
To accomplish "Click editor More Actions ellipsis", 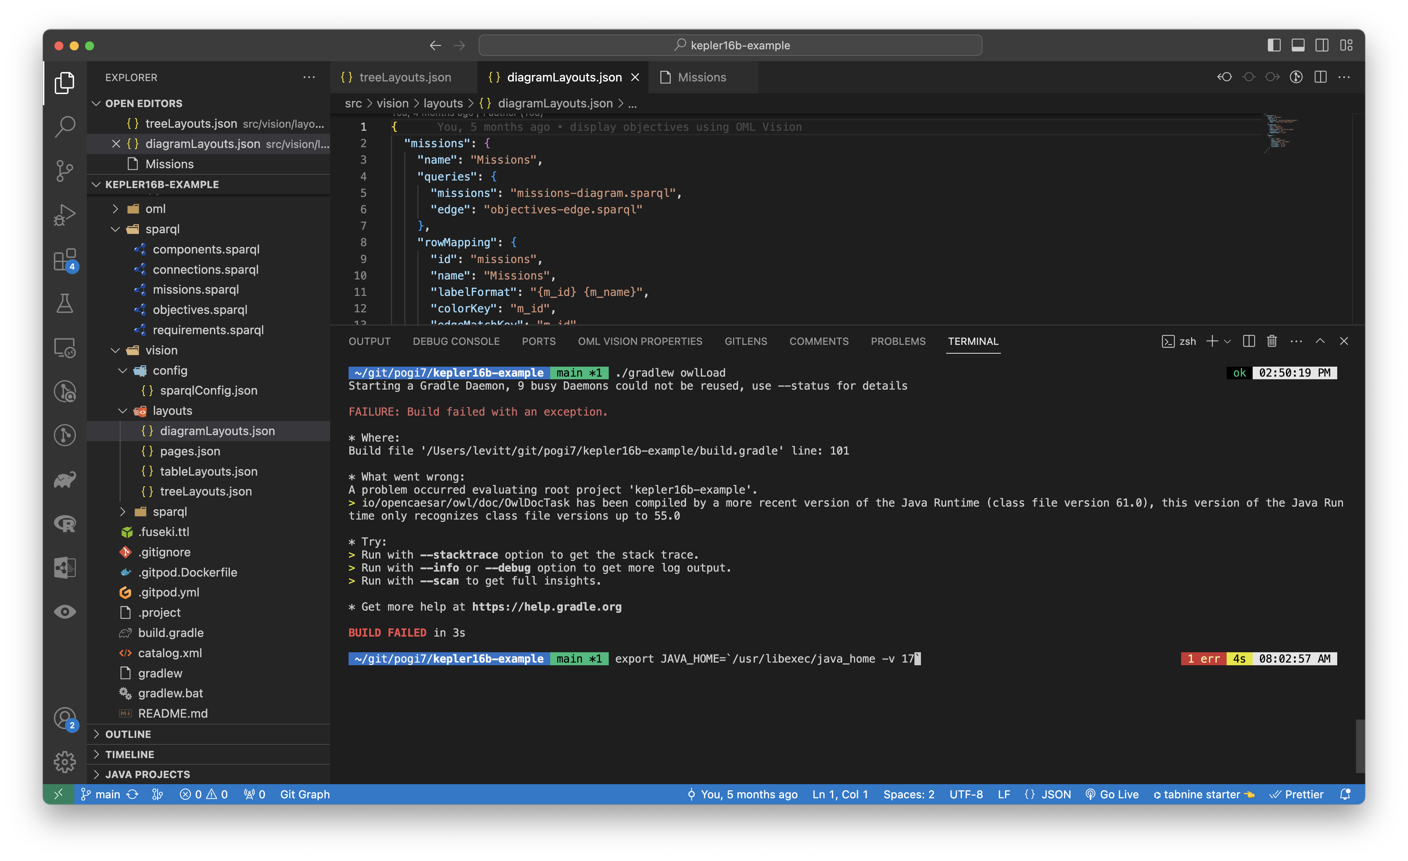I will click(1344, 77).
